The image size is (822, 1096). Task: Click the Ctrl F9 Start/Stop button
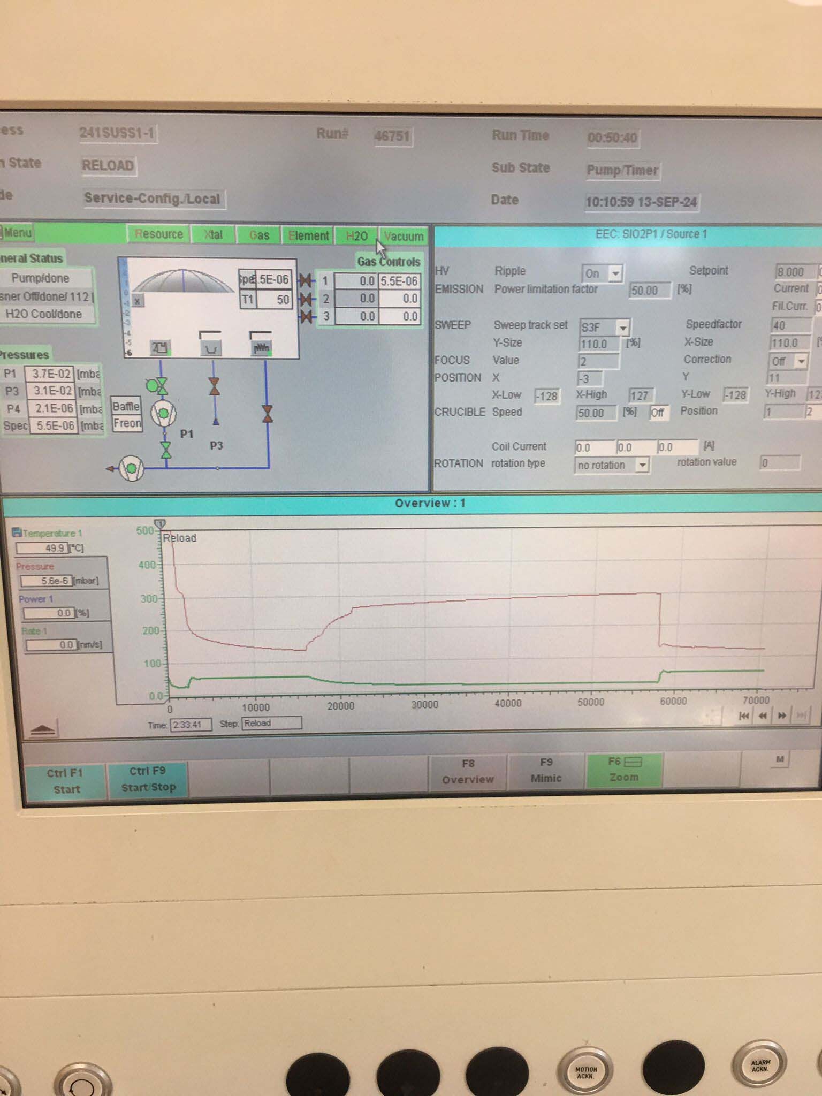click(x=148, y=779)
